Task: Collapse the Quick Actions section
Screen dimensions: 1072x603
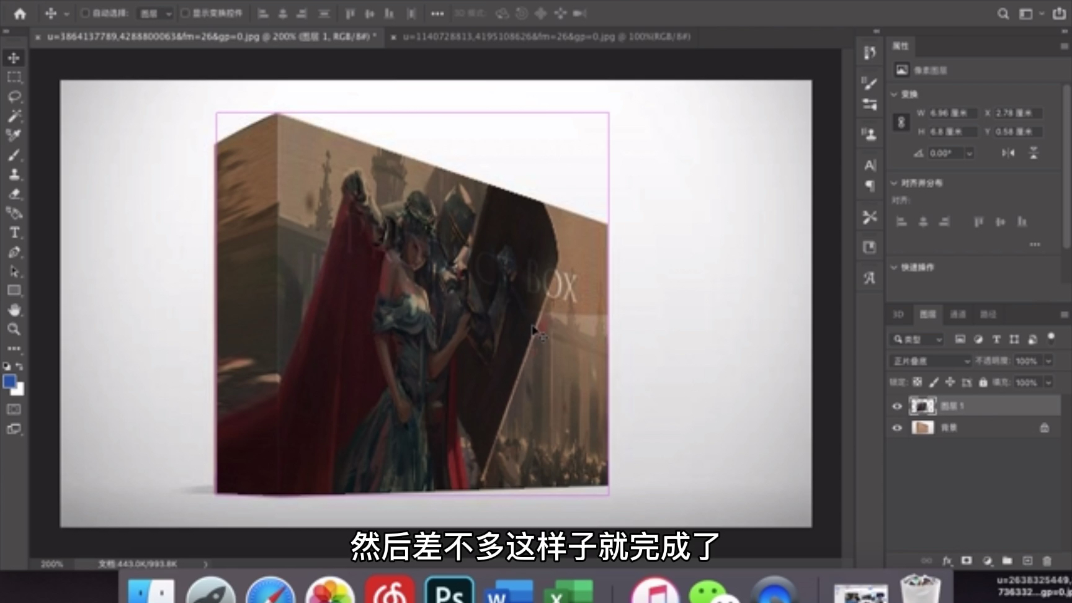Action: point(894,267)
